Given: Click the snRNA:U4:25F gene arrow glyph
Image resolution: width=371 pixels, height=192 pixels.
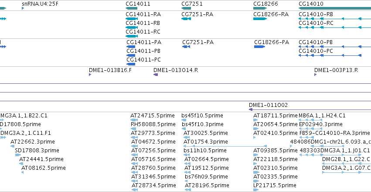Looking at the screenshot, I should (23, 8).
